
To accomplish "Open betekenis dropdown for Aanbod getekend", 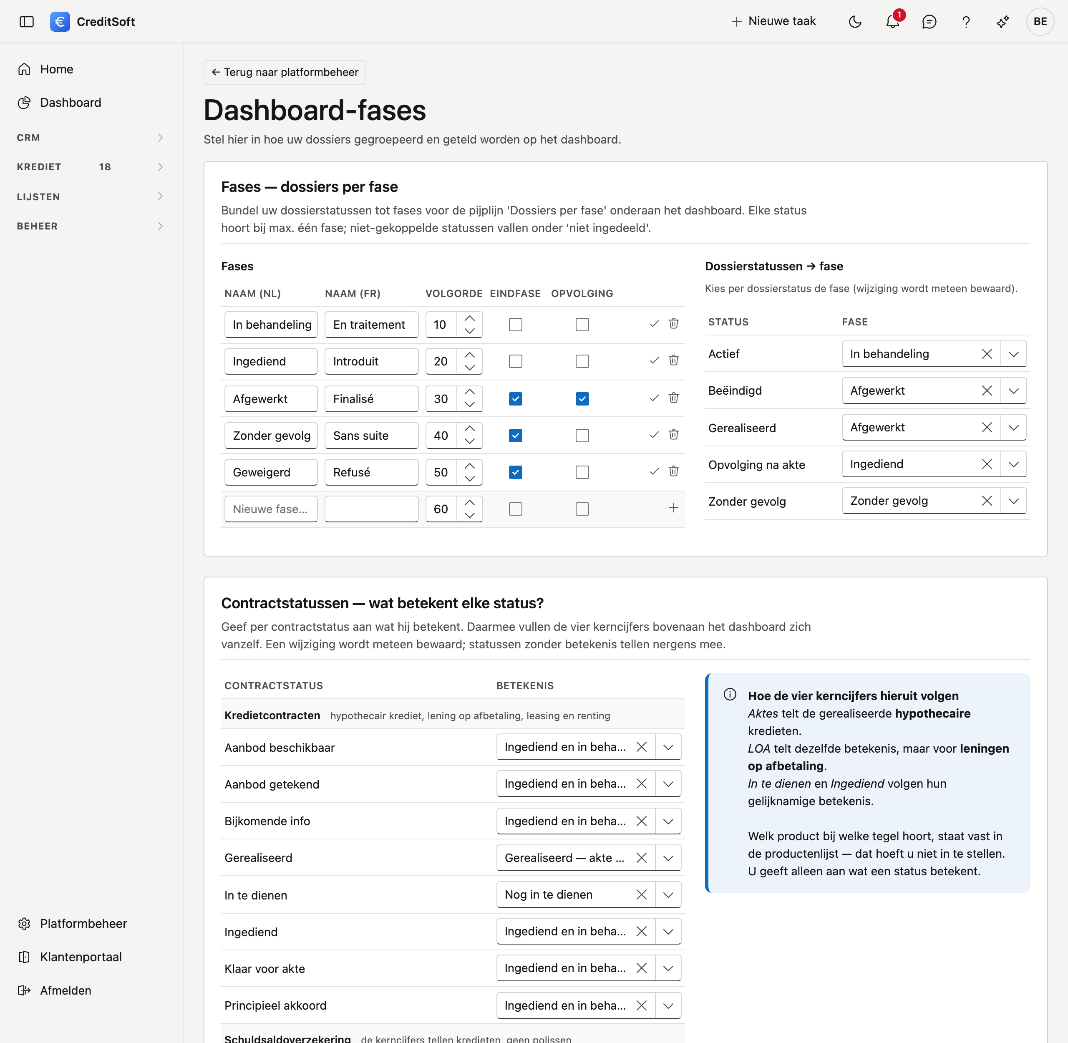I will tap(668, 784).
